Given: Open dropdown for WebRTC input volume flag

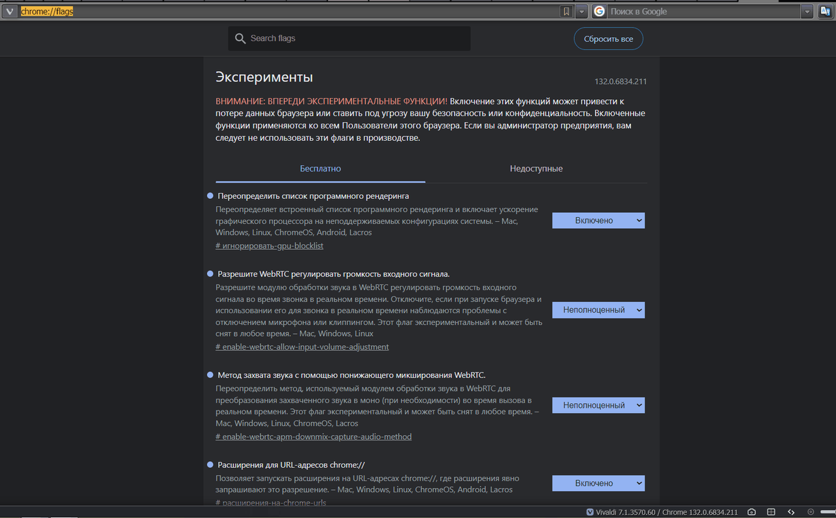Looking at the screenshot, I should tap(598, 310).
